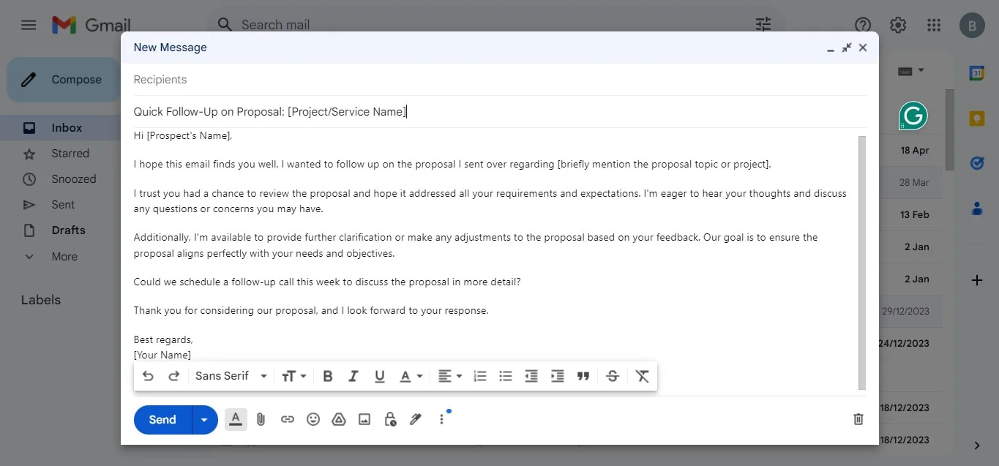The image size is (999, 466).
Task: Toggle bold formatting
Action: point(327,375)
